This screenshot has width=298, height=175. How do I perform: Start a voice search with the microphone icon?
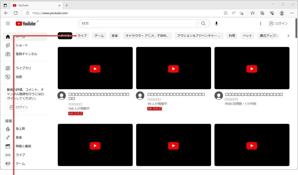216,23
